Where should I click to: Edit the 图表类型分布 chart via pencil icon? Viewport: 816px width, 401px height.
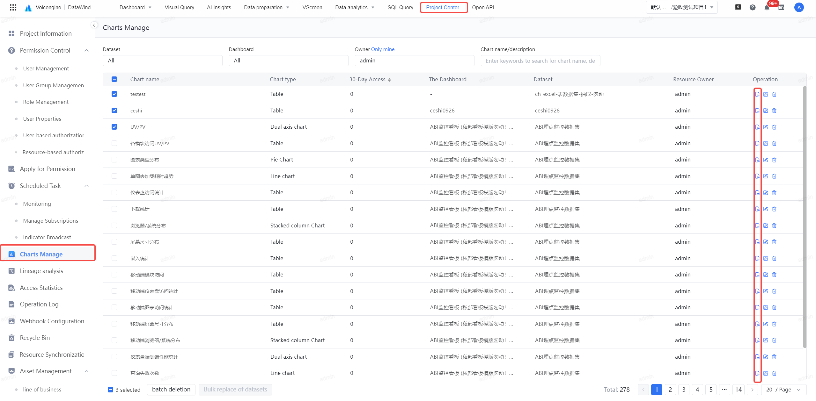(x=766, y=160)
